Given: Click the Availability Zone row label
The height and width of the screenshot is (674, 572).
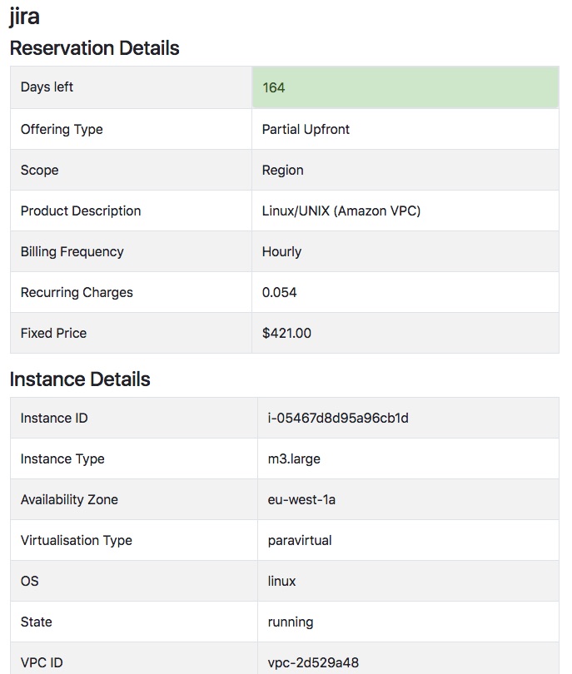Looking at the screenshot, I should [x=69, y=499].
